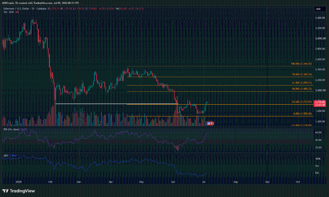The image size is (329, 197).
Task: Click the 3,400.00 price axis label
Action: click(x=320, y=18)
